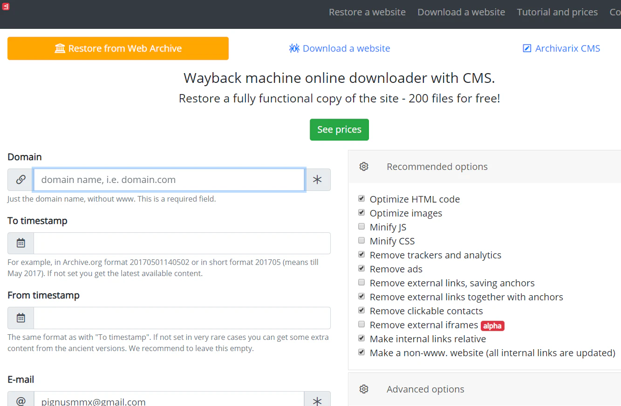Open Tutorial and prices nav item

(x=557, y=12)
